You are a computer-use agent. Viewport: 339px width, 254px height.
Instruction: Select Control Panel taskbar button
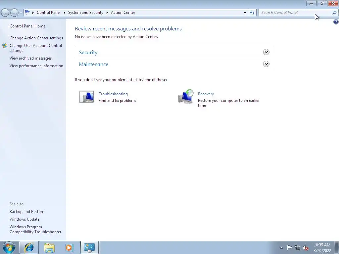89,247
